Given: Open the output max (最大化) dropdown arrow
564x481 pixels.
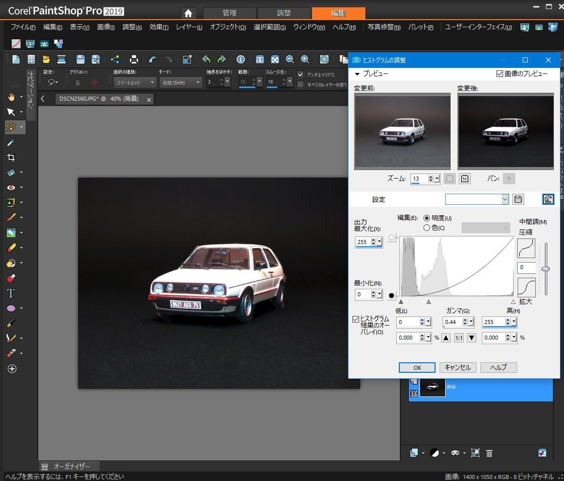Looking at the screenshot, I should (380, 242).
